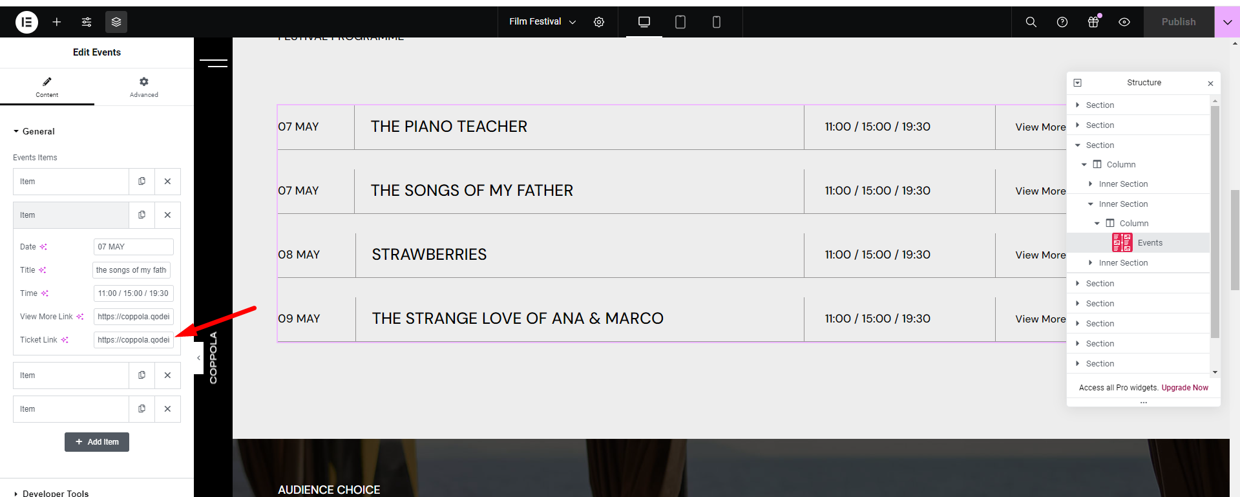Click the Add Item button
This screenshot has height=497, width=1240.
tap(97, 442)
